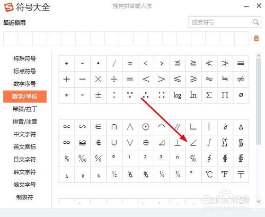Insert the degrees Fahrenheit ℉ symbol

[x=225, y=175]
